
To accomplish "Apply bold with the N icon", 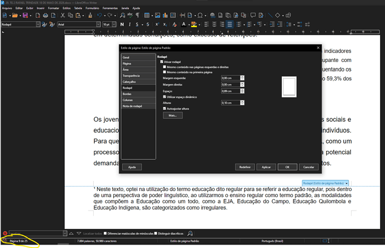I will [122, 25].
